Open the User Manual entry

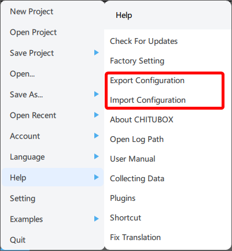[132, 159]
